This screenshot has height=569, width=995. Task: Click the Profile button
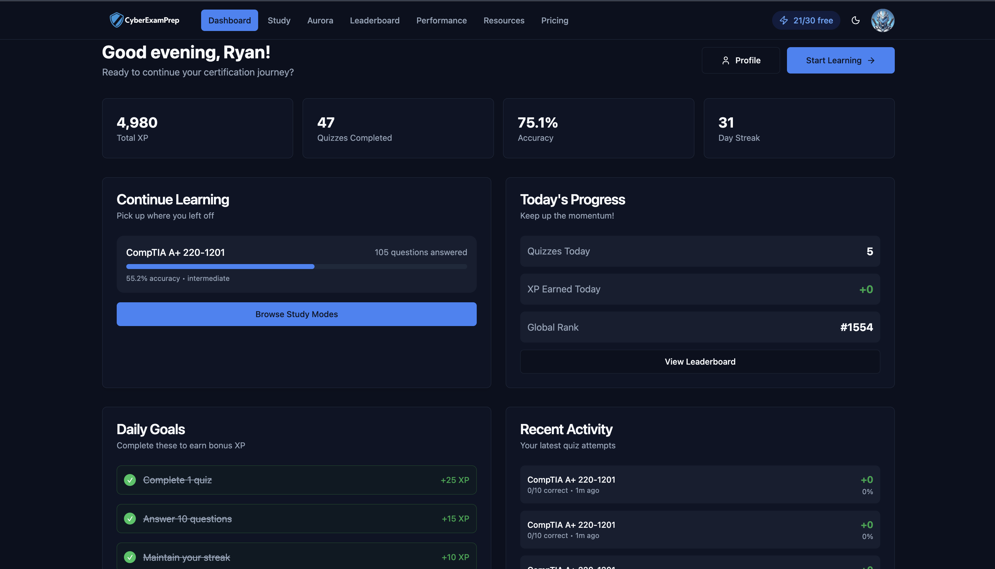click(740, 60)
